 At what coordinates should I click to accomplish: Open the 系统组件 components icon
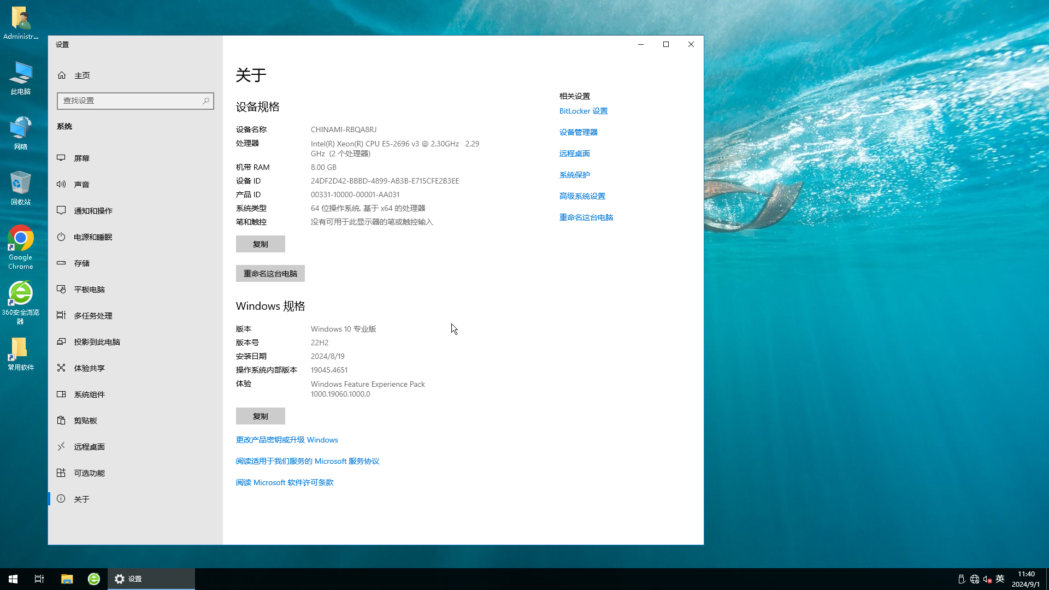pos(61,394)
